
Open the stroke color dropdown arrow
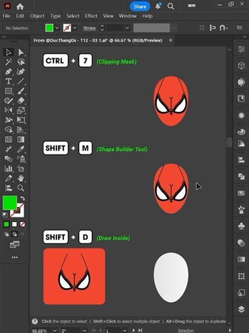pos(75,28)
